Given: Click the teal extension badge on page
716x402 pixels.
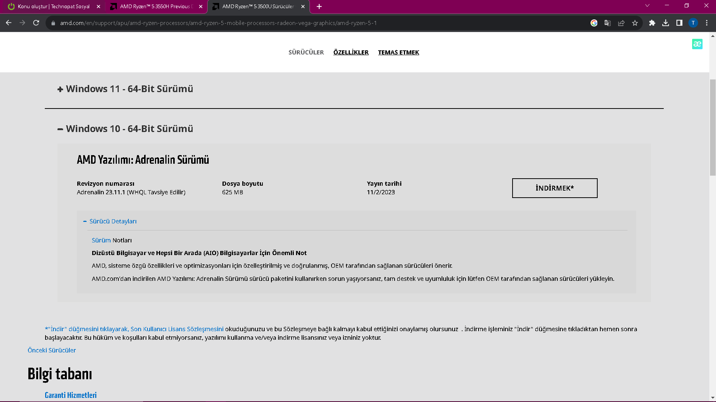Looking at the screenshot, I should coord(697,44).
